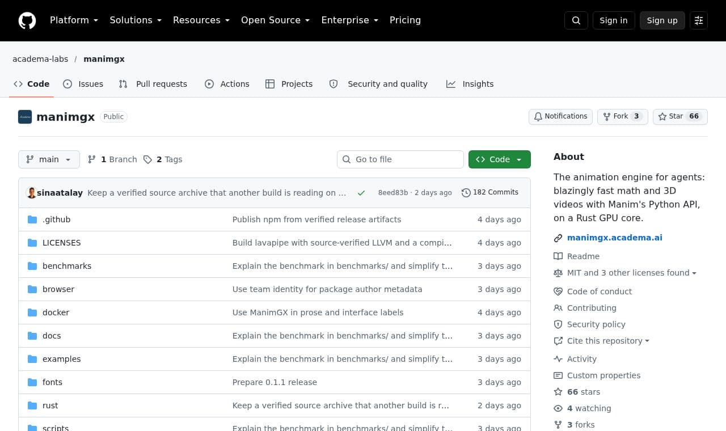This screenshot has width=726, height=431.
Task: Focus the Go to file field
Action: tap(400, 159)
